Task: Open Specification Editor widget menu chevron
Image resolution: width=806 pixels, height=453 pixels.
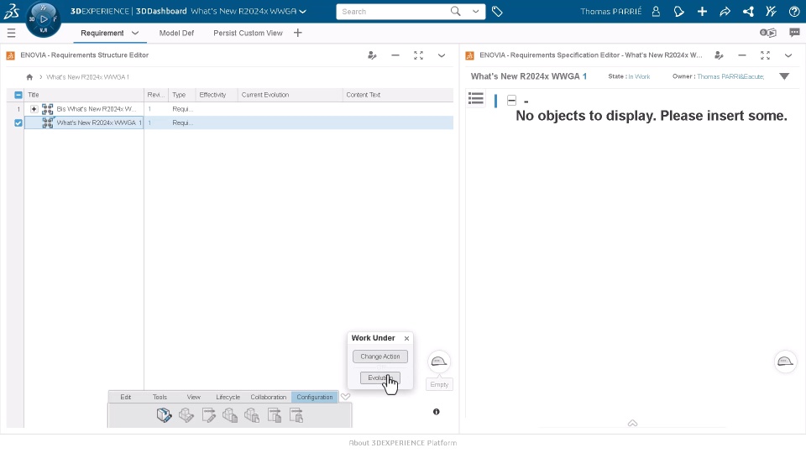Action: point(788,55)
